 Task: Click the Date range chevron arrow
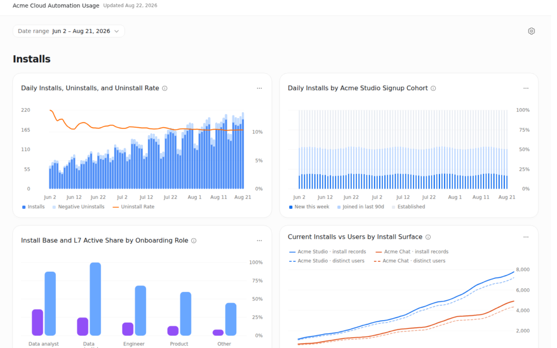117,31
